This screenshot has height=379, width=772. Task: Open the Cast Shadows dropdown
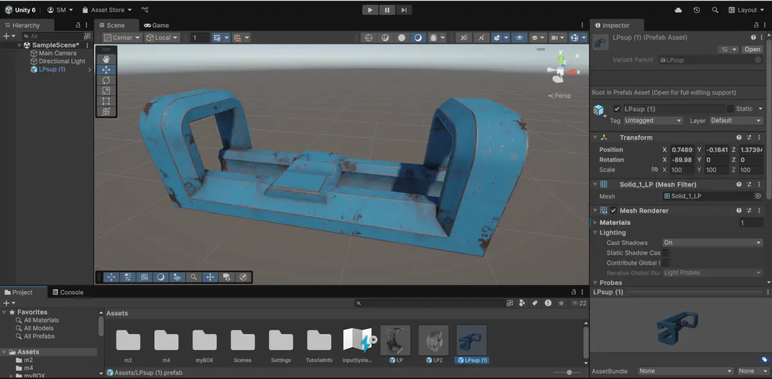[712, 243]
